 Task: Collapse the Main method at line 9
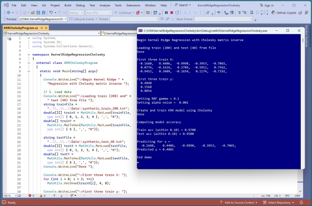29,71
